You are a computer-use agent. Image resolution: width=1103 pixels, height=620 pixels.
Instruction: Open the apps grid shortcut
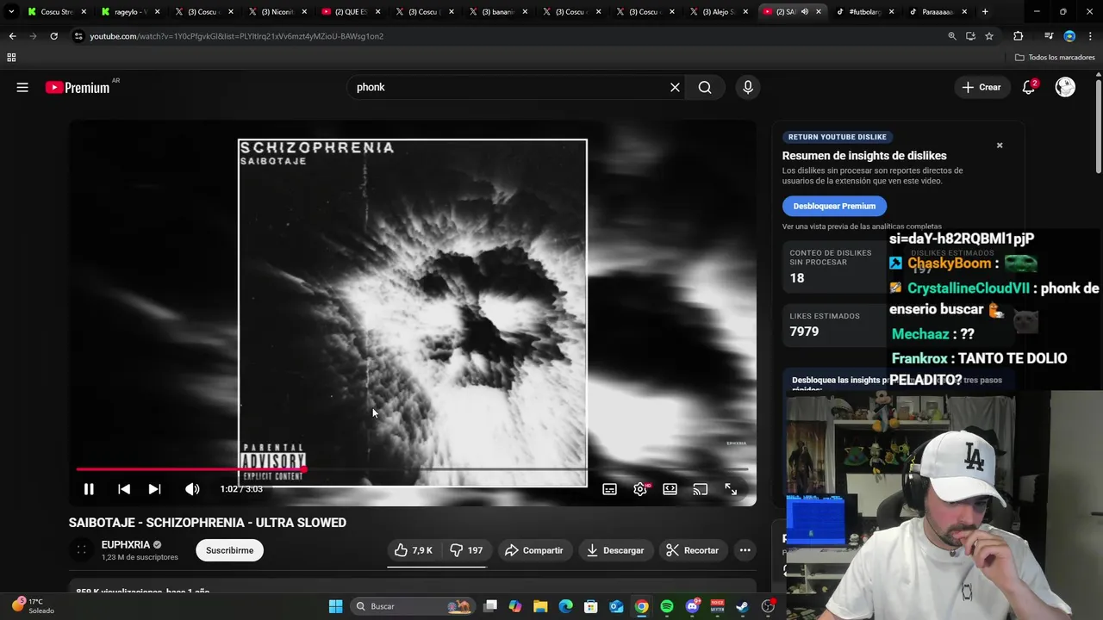[11, 58]
